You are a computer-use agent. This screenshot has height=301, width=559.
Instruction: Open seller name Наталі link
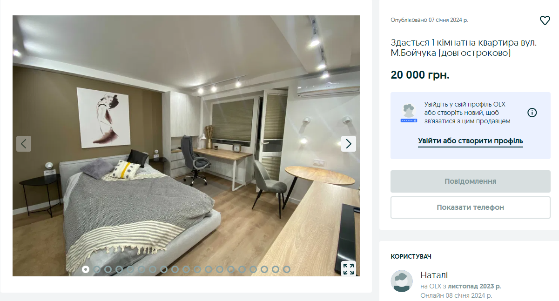coord(434,275)
